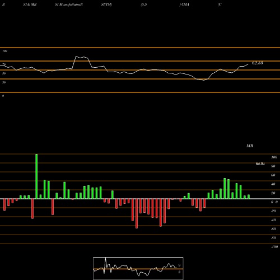
Task: Click the 40 label on MR axis
Action: pos(273,184)
